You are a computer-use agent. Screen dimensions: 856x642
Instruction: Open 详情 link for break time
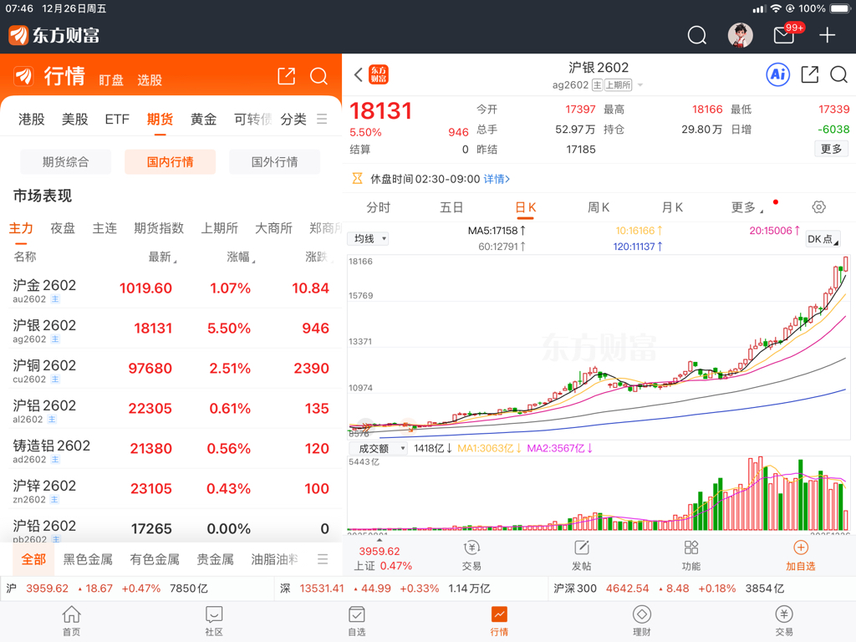(x=497, y=179)
